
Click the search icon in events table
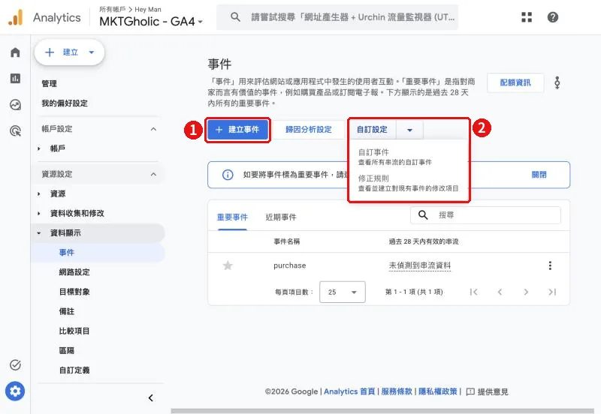point(423,215)
